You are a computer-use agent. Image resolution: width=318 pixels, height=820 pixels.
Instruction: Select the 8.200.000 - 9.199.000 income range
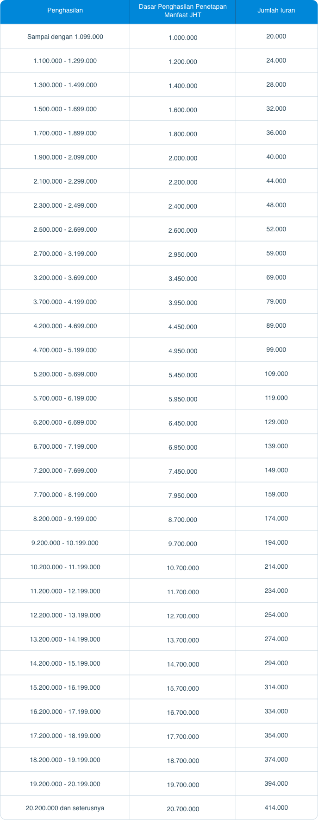(x=65, y=519)
